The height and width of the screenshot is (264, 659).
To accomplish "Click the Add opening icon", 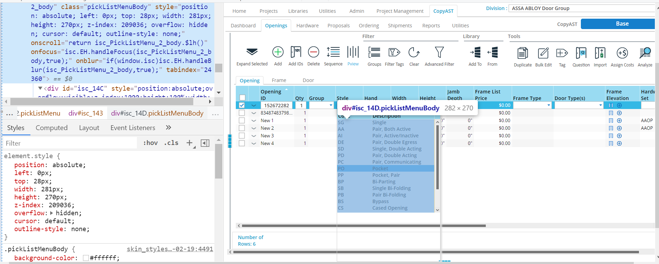I will pos(278,52).
